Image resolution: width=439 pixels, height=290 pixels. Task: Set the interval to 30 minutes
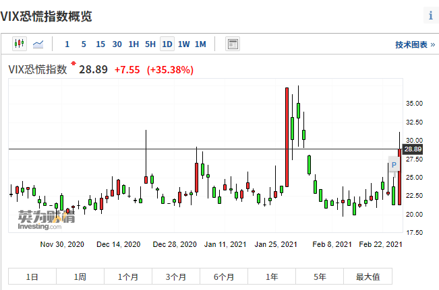pyautogui.click(x=117, y=44)
